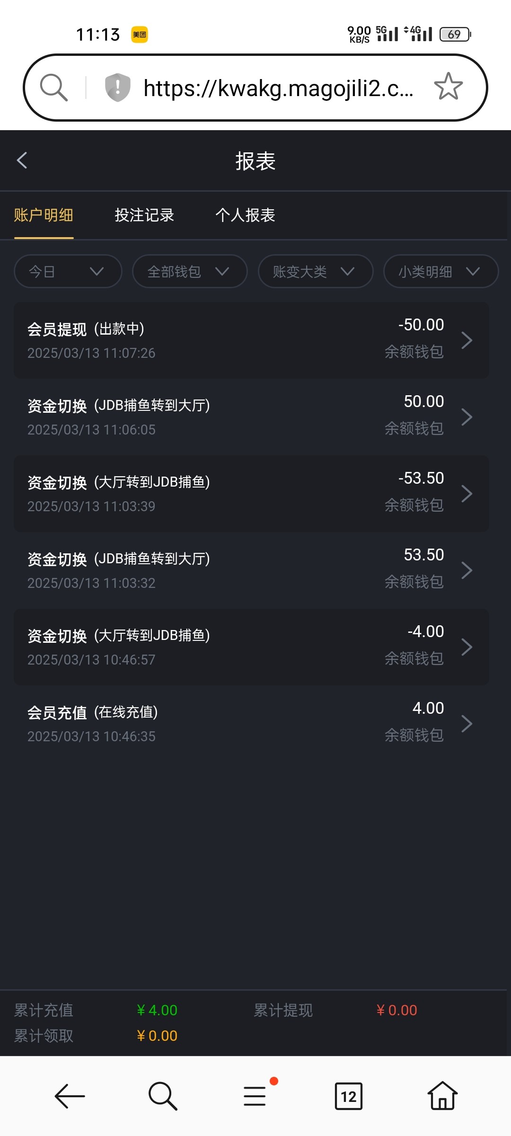Open the browser hamburger menu

(255, 1096)
